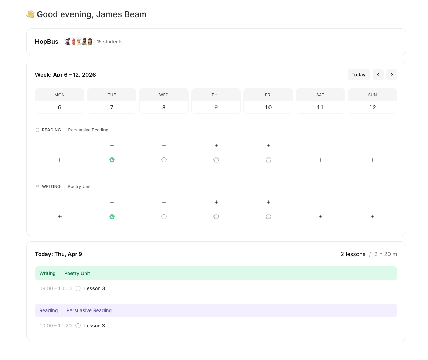Image resolution: width=428 pixels, height=360 pixels.
Task: Click the Today button
Action: (x=359, y=75)
